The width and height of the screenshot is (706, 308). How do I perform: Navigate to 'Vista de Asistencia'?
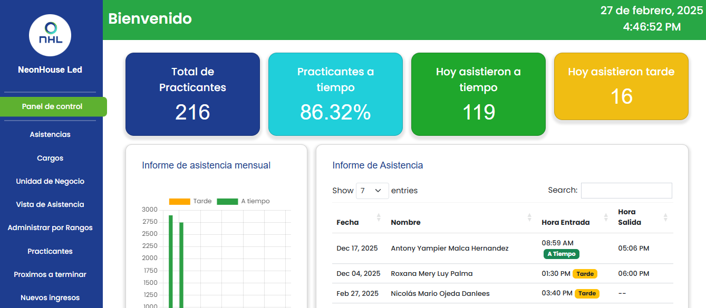50,204
